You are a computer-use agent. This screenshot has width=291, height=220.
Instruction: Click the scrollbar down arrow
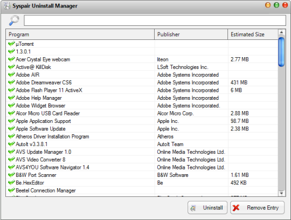click(x=281, y=193)
